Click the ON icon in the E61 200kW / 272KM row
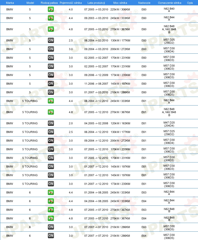The width and height of the screenshot is (198, 240). (51, 141)
